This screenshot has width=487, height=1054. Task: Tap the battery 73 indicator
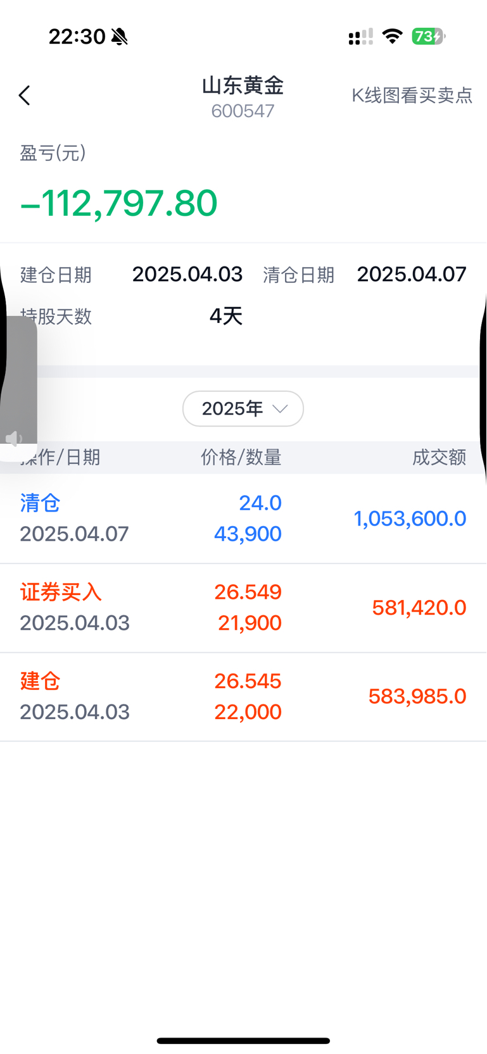point(429,36)
